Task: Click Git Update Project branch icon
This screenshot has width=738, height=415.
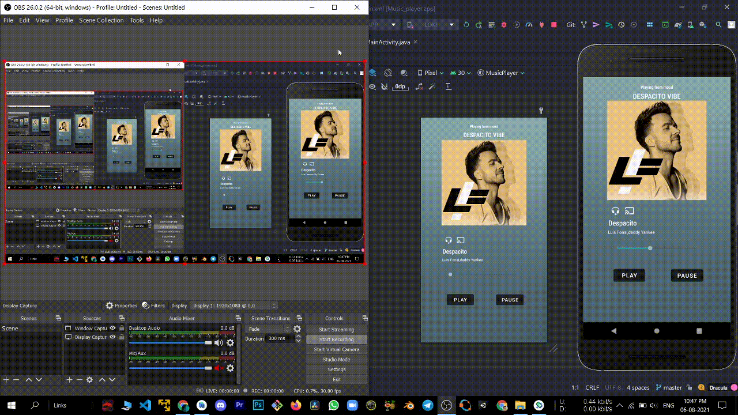Action: [583, 25]
